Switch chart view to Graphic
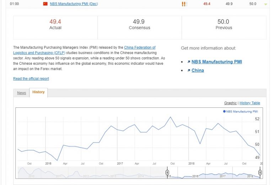Screen dimensions: 273x185 coord(230,103)
